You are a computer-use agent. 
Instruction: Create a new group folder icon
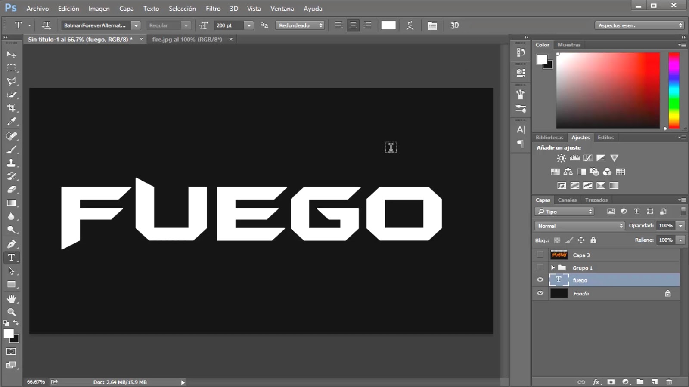(640, 382)
